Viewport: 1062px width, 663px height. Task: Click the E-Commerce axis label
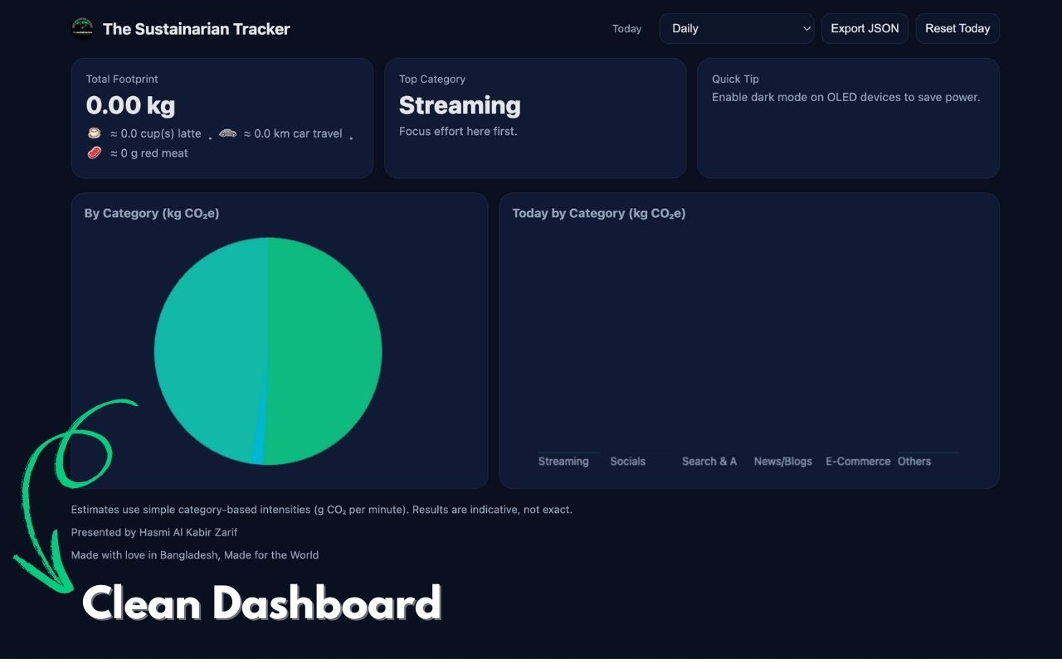(x=858, y=462)
